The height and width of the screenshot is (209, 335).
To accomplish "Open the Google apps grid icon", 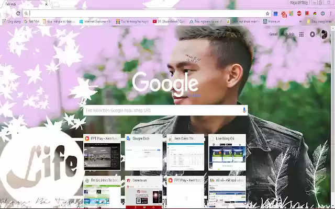I will point(301,34).
